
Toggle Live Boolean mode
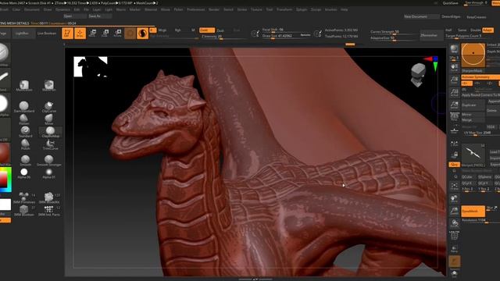(47, 33)
